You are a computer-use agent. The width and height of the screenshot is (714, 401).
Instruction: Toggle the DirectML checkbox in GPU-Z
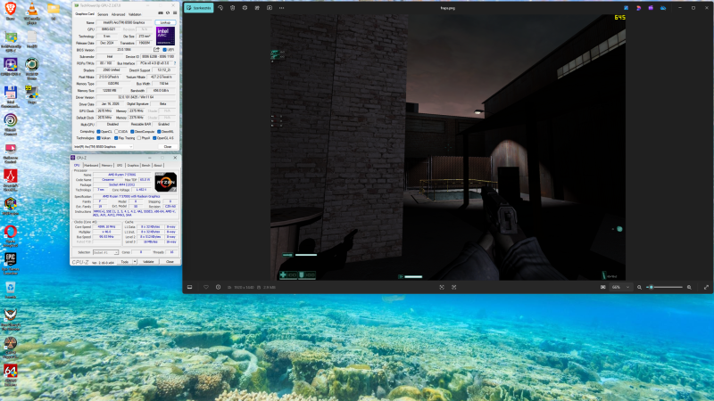pyautogui.click(x=159, y=131)
